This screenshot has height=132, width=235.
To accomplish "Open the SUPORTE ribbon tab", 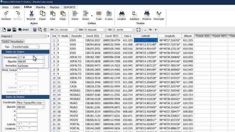I will 69,7.
